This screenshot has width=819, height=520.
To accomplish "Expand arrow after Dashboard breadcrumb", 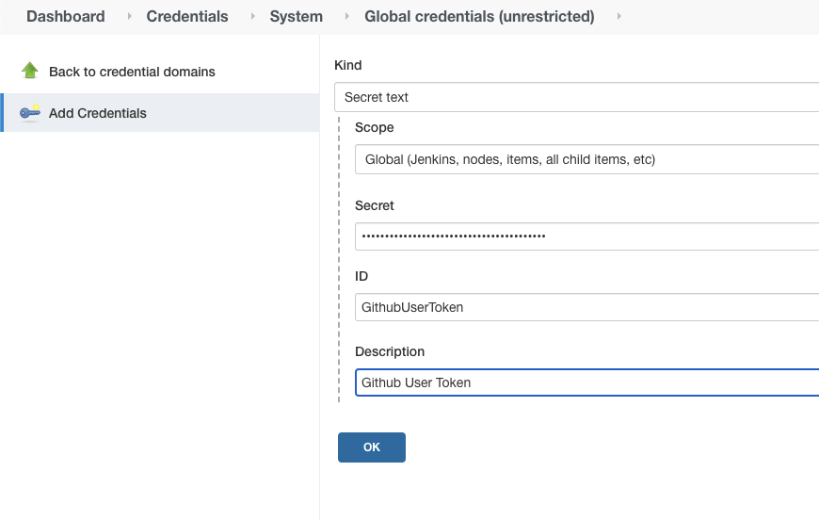I will tap(129, 16).
